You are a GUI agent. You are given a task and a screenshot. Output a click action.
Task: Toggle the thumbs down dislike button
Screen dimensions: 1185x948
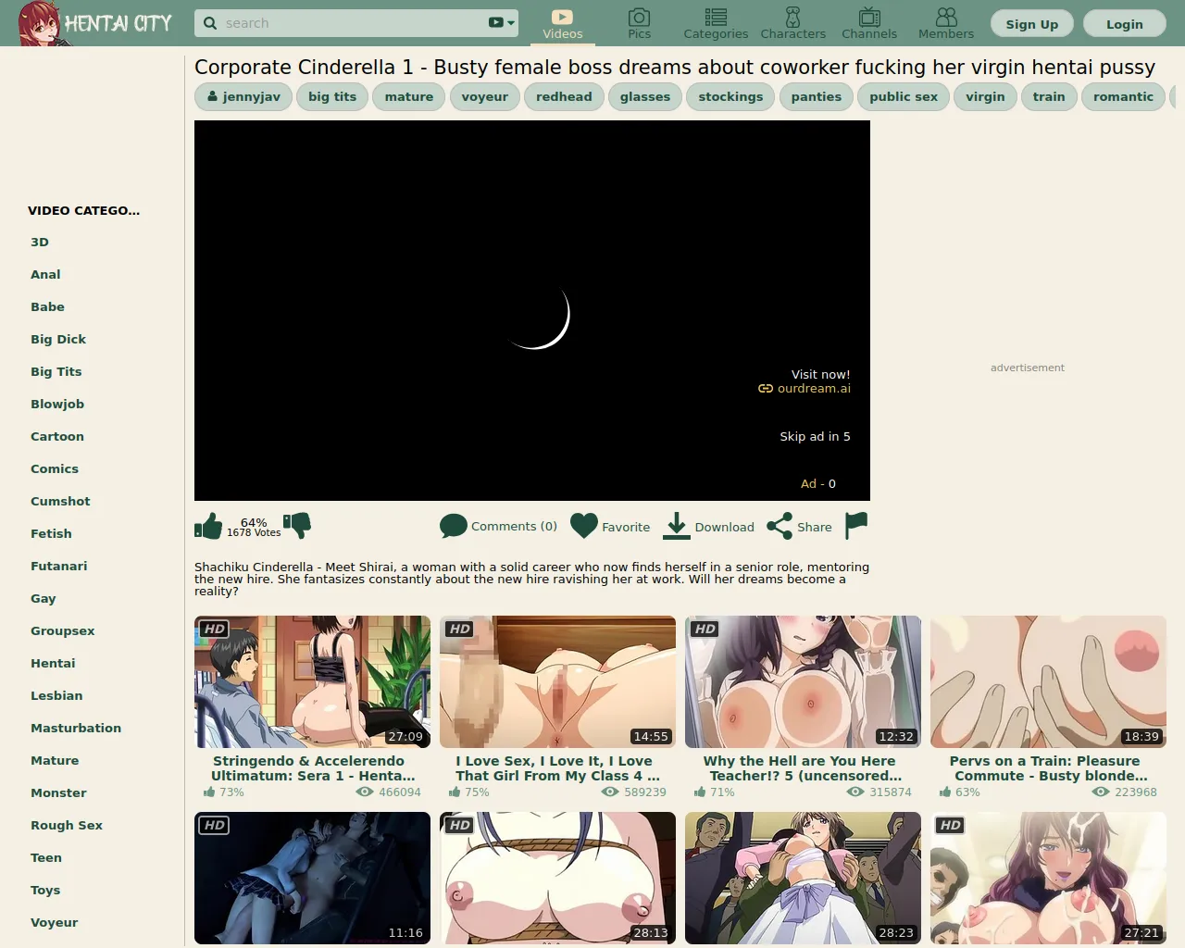297,525
